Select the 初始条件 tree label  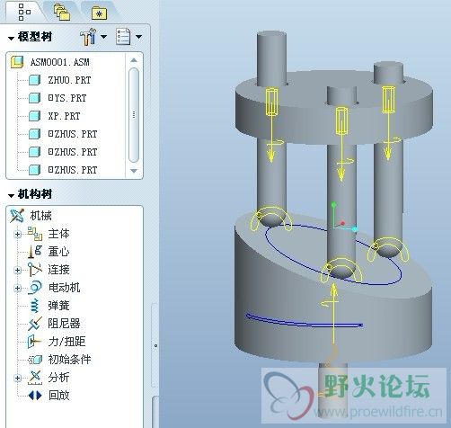pos(69,360)
